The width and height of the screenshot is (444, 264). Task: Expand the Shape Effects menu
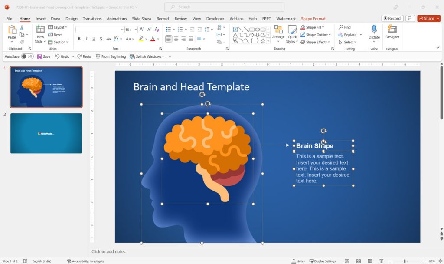[317, 42]
